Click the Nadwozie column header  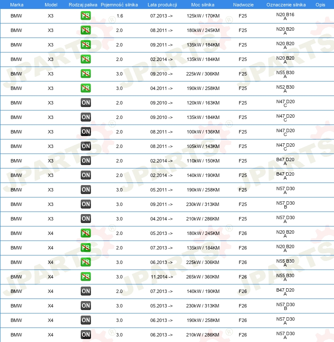pos(243,5)
